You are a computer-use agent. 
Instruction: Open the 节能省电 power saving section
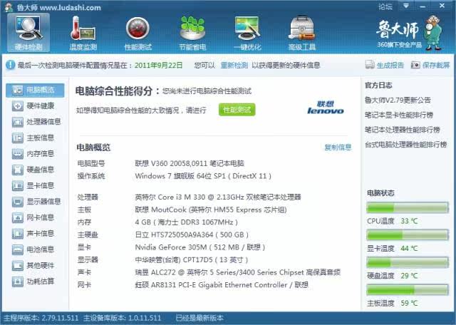[x=192, y=33]
